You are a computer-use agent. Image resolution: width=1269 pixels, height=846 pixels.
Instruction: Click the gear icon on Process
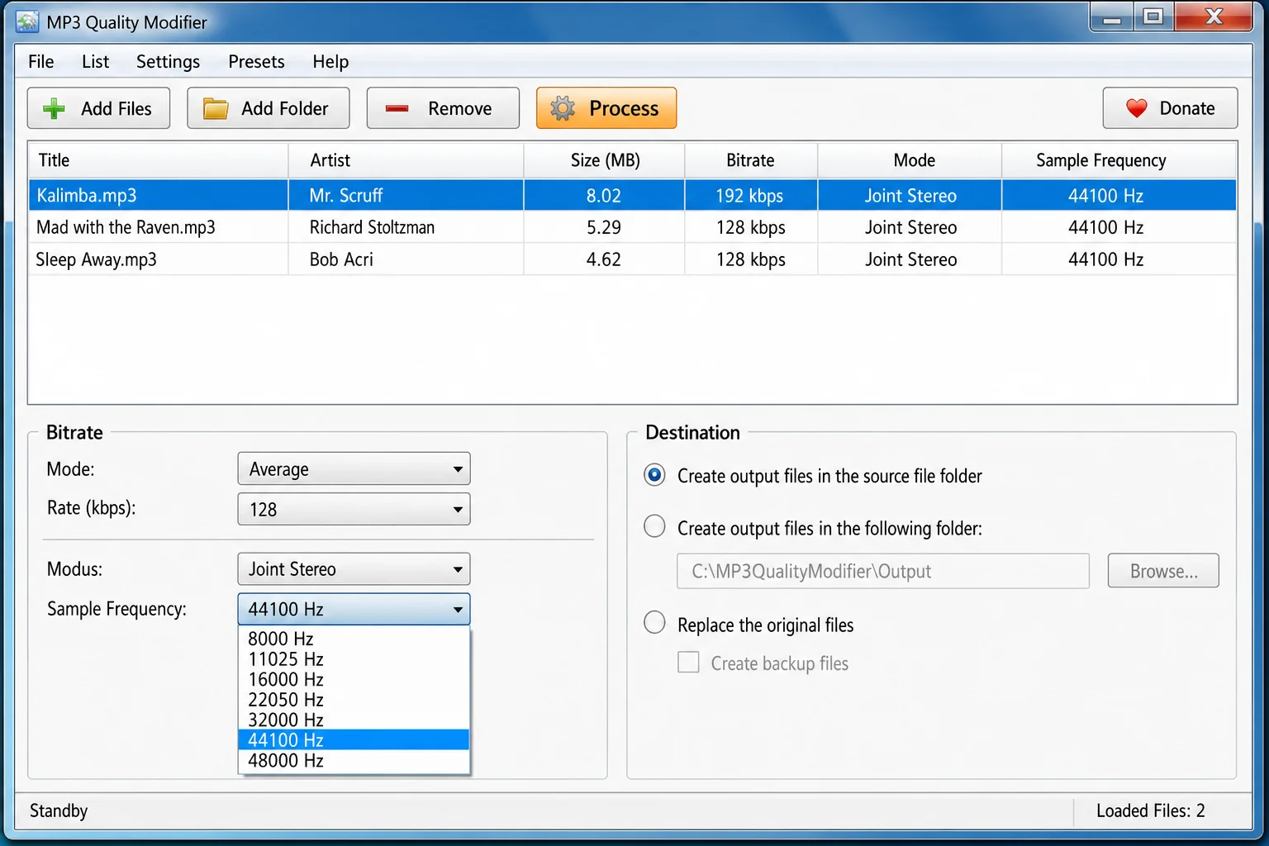point(563,108)
